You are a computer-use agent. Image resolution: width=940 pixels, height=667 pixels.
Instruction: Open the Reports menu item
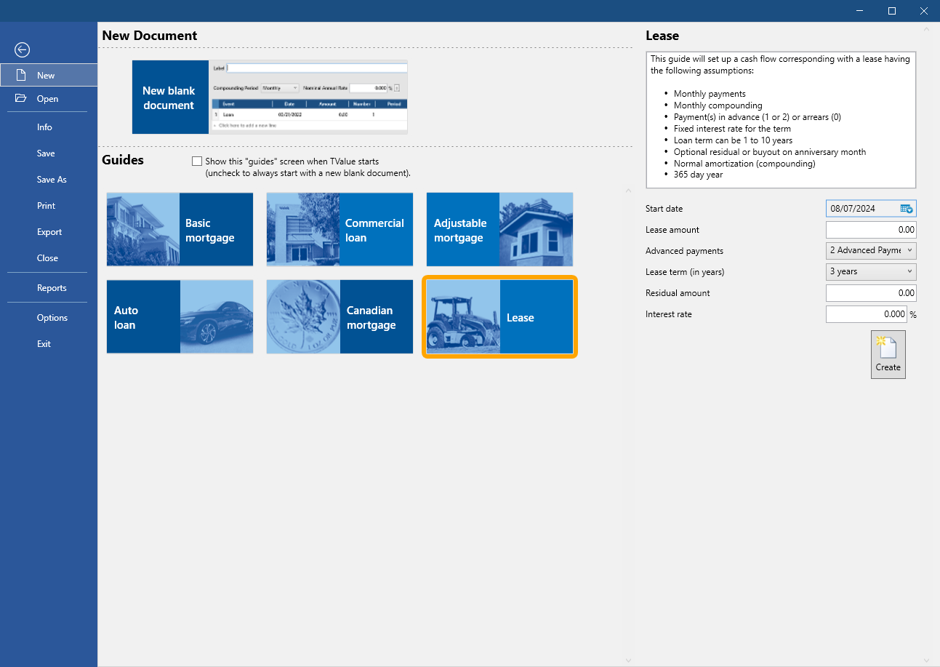pyautogui.click(x=52, y=287)
